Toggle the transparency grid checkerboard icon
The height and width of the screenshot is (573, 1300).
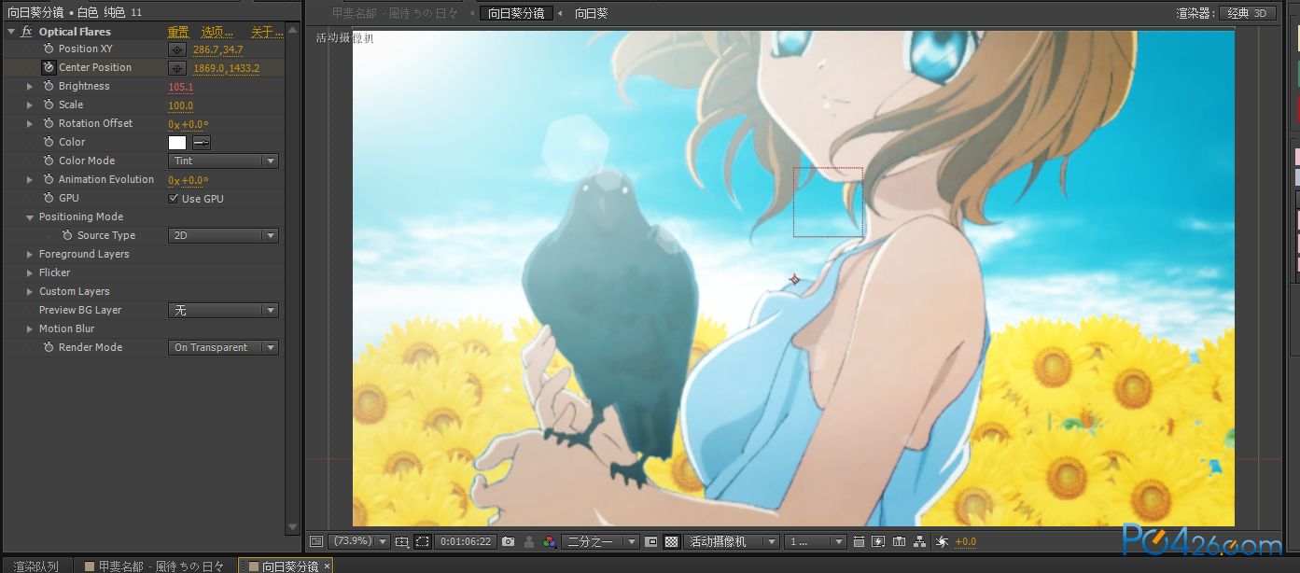(671, 541)
